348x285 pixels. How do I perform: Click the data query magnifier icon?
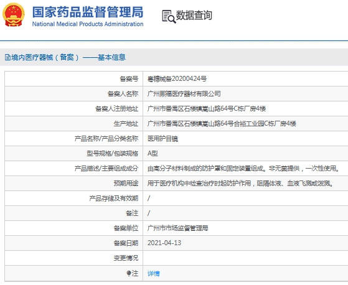(x=169, y=16)
